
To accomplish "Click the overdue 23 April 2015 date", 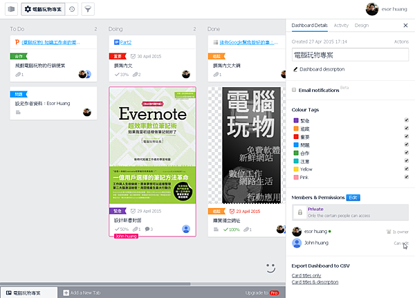I will (245, 211).
